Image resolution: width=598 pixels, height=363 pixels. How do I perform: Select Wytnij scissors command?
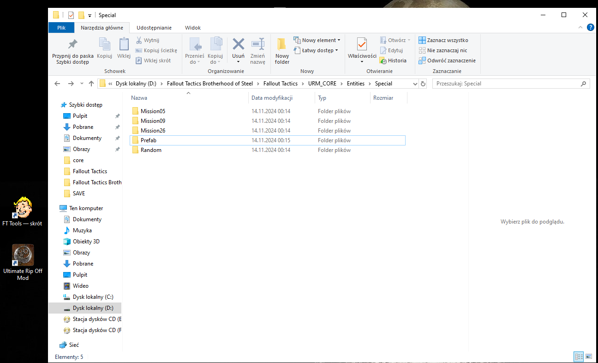[x=147, y=40]
